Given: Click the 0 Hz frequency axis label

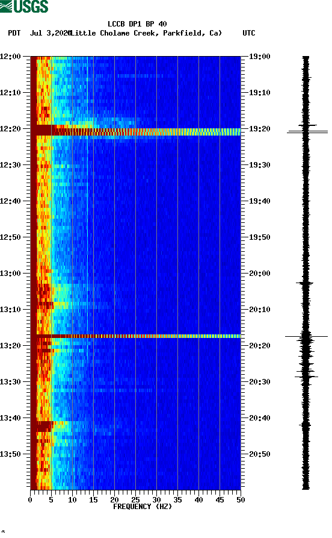Looking at the screenshot, I should coord(30,500).
